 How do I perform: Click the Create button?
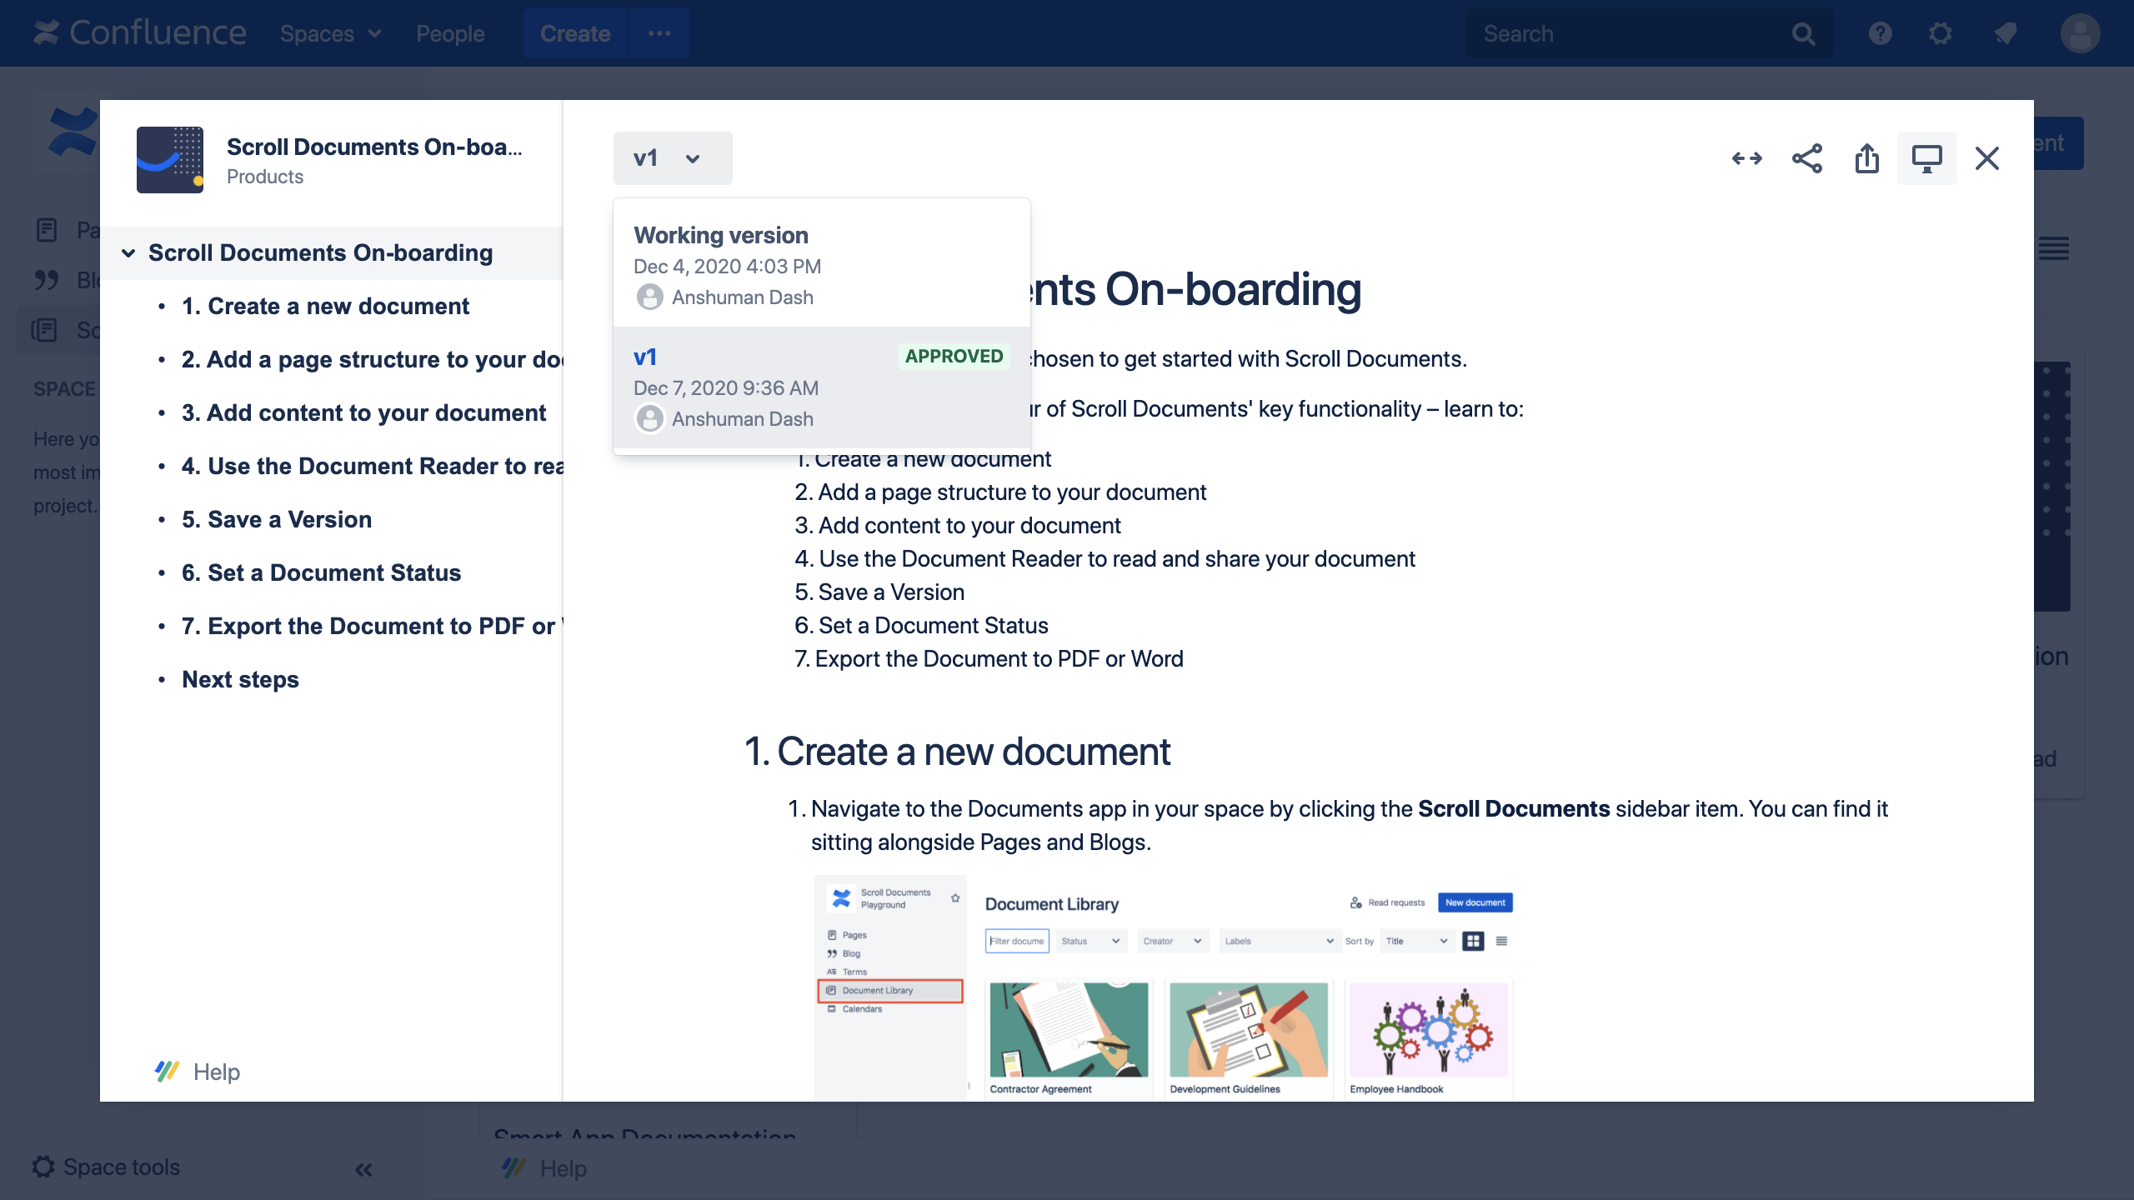574,34
